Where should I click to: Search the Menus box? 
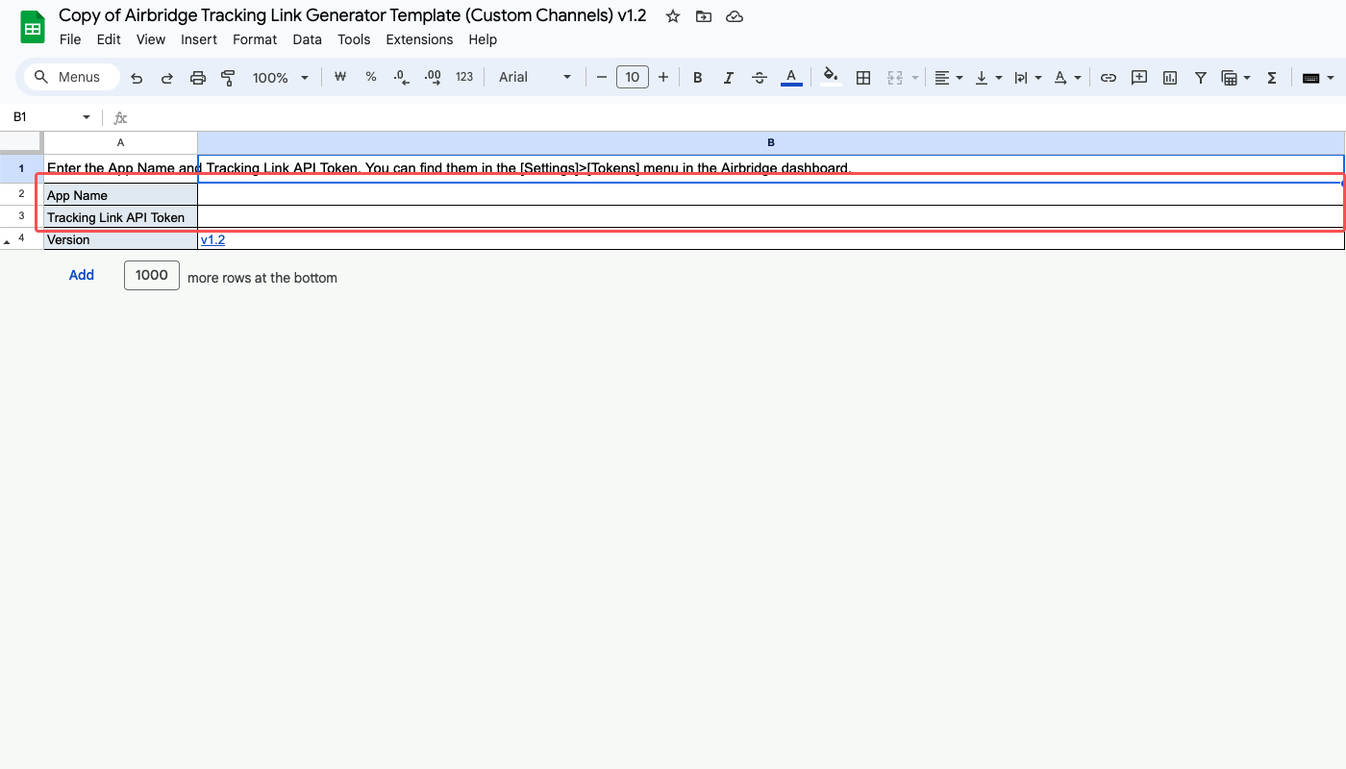coord(72,77)
